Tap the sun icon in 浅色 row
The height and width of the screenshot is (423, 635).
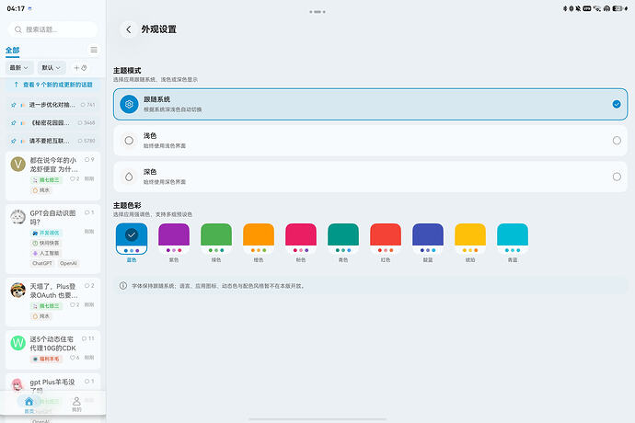pos(129,141)
